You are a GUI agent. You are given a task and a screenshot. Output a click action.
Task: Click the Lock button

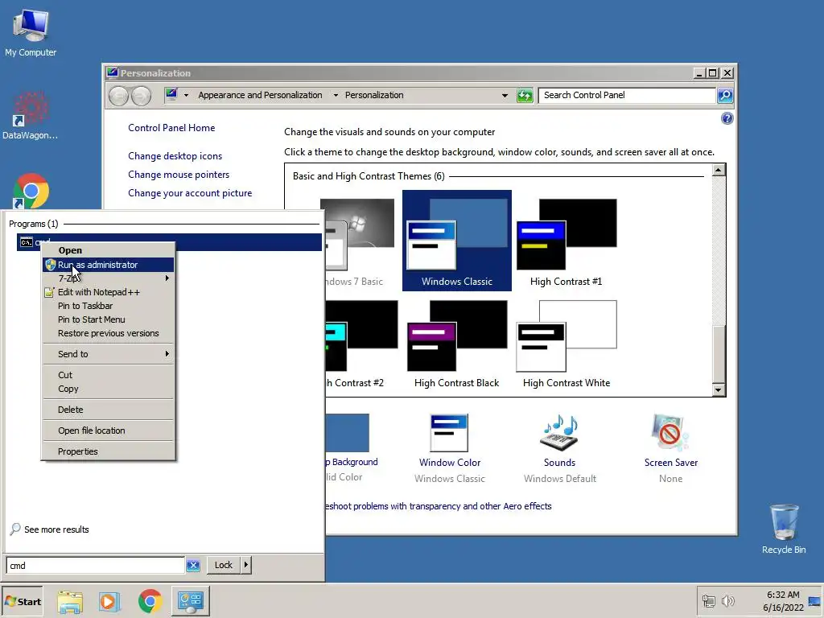[x=224, y=565]
